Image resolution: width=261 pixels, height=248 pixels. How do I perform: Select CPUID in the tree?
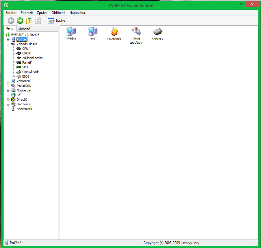tap(27, 53)
